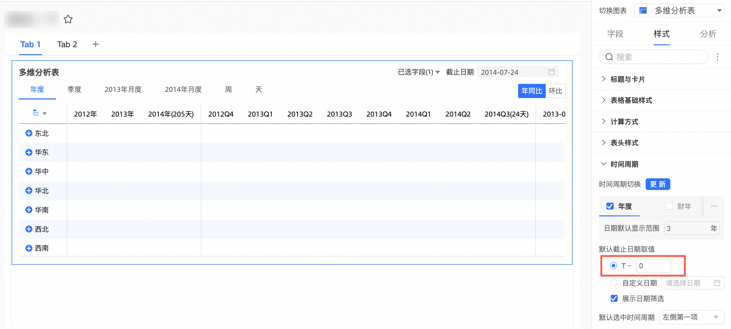Click the 2013Q1 column header
Image resolution: width=731 pixels, height=329 pixels.
pyautogui.click(x=261, y=114)
